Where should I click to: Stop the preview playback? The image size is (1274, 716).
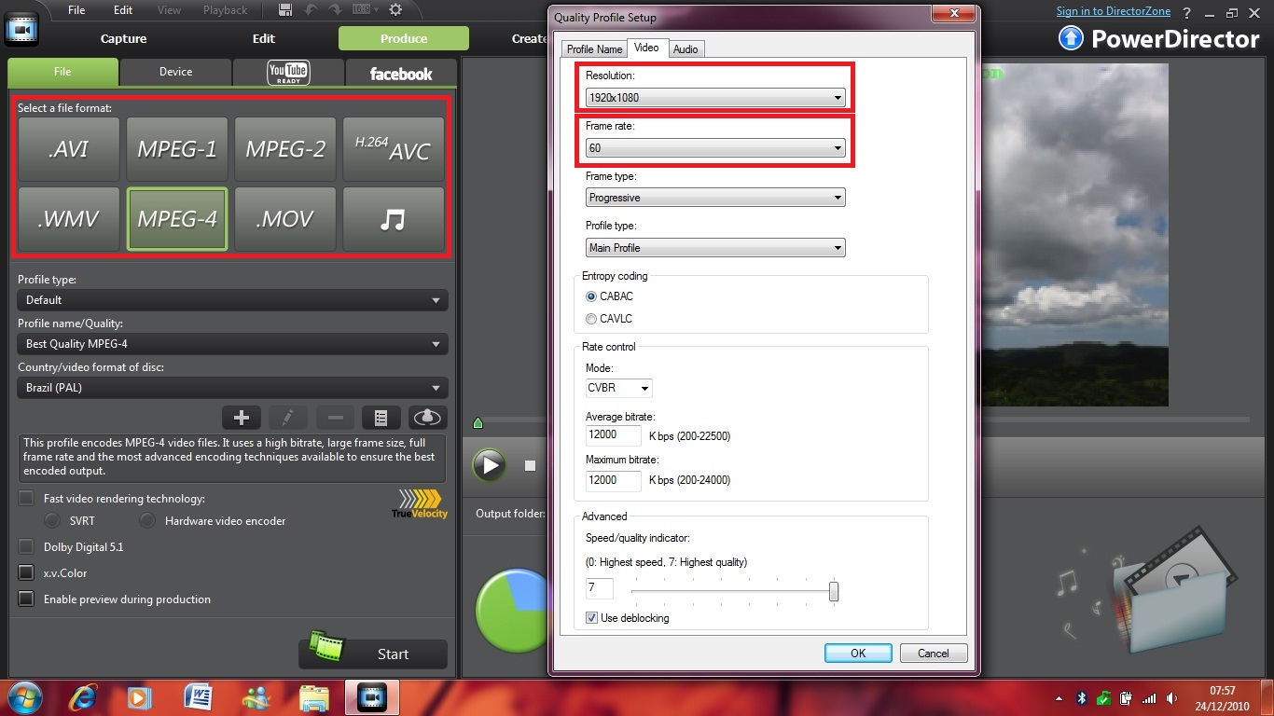click(530, 465)
